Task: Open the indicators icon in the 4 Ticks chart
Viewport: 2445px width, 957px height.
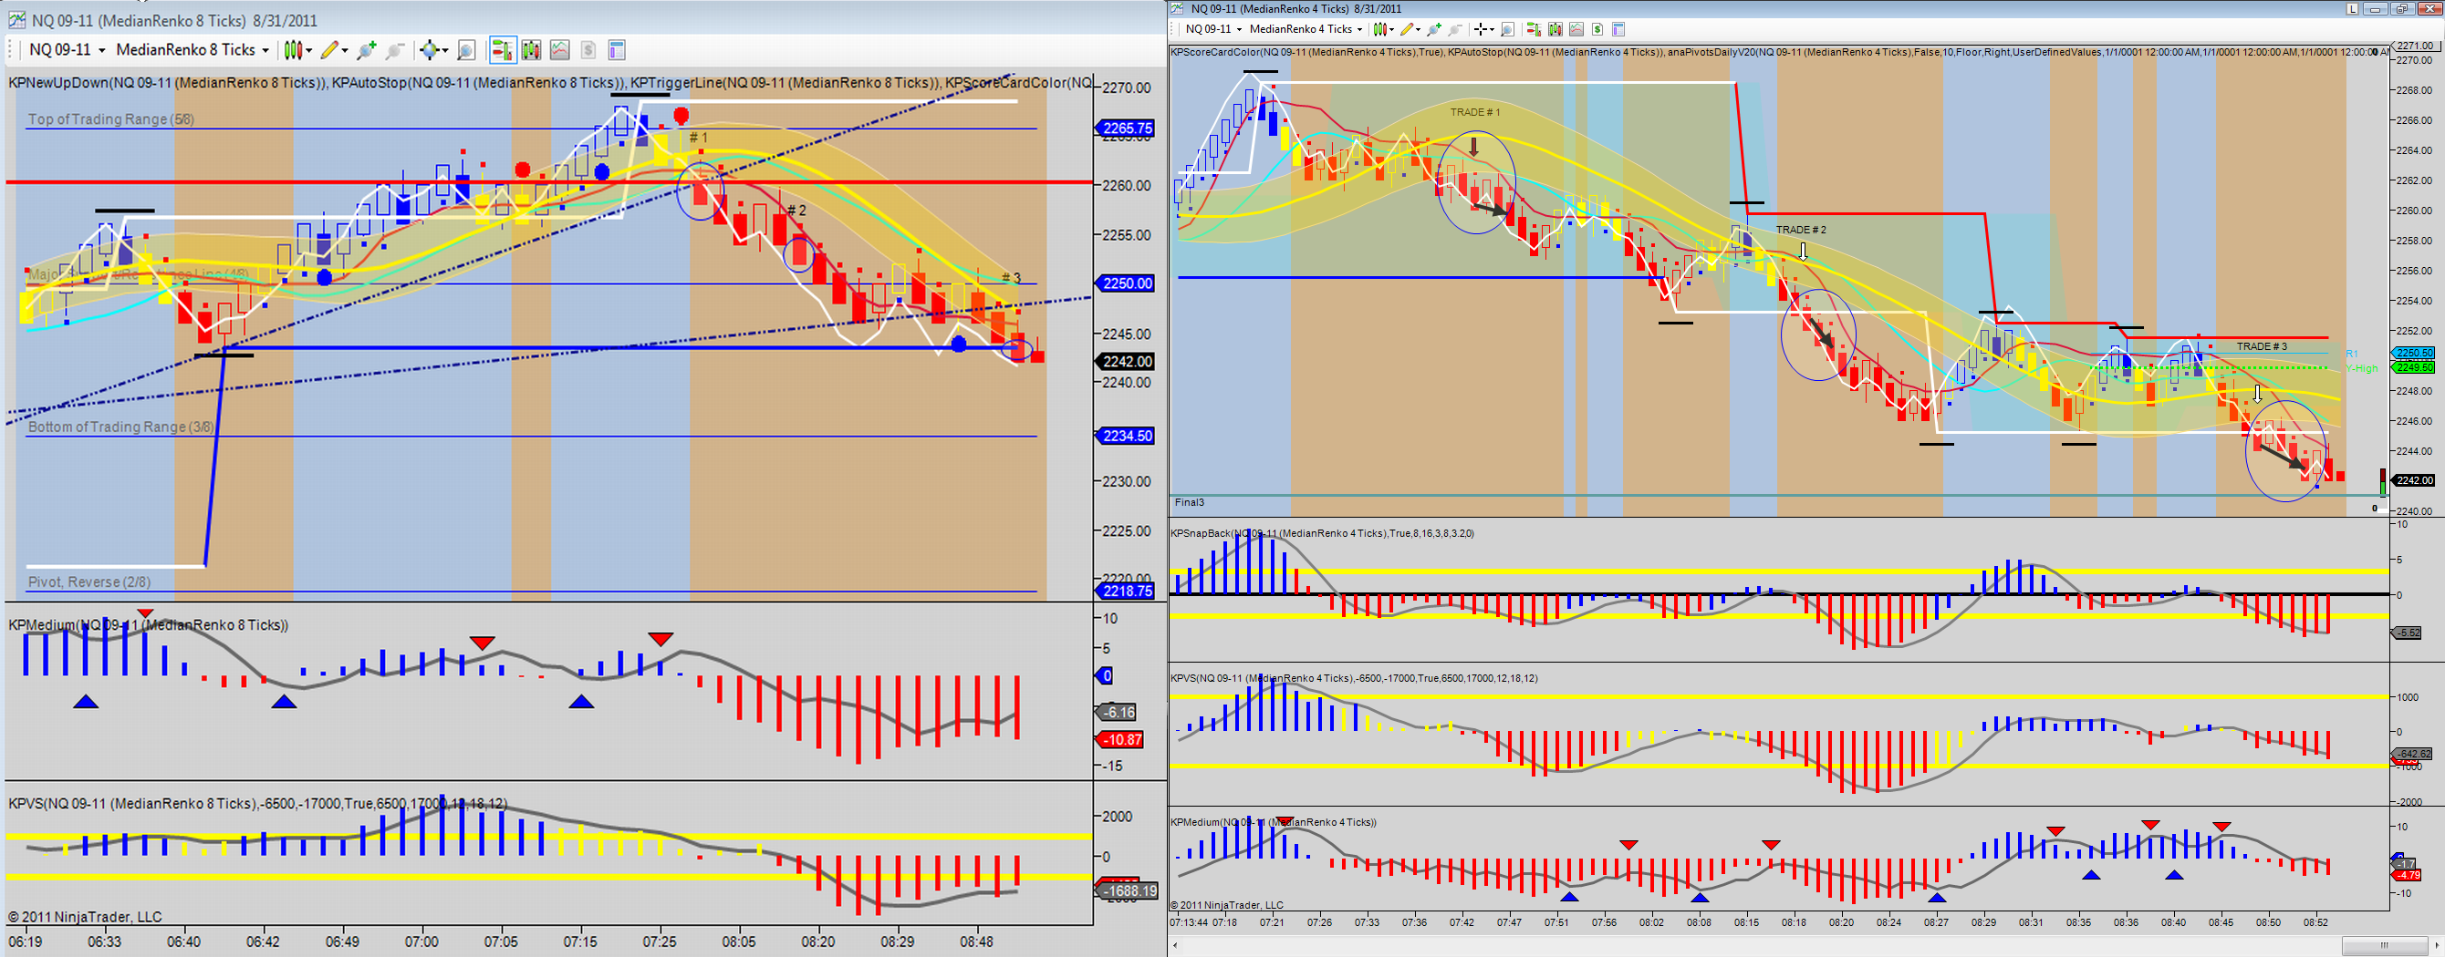Action: tap(1576, 29)
